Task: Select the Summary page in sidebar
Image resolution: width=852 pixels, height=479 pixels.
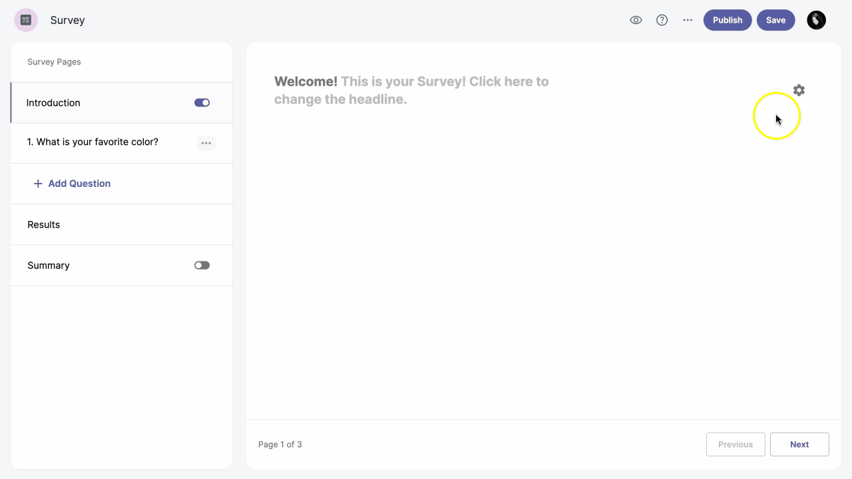Action: click(x=49, y=265)
